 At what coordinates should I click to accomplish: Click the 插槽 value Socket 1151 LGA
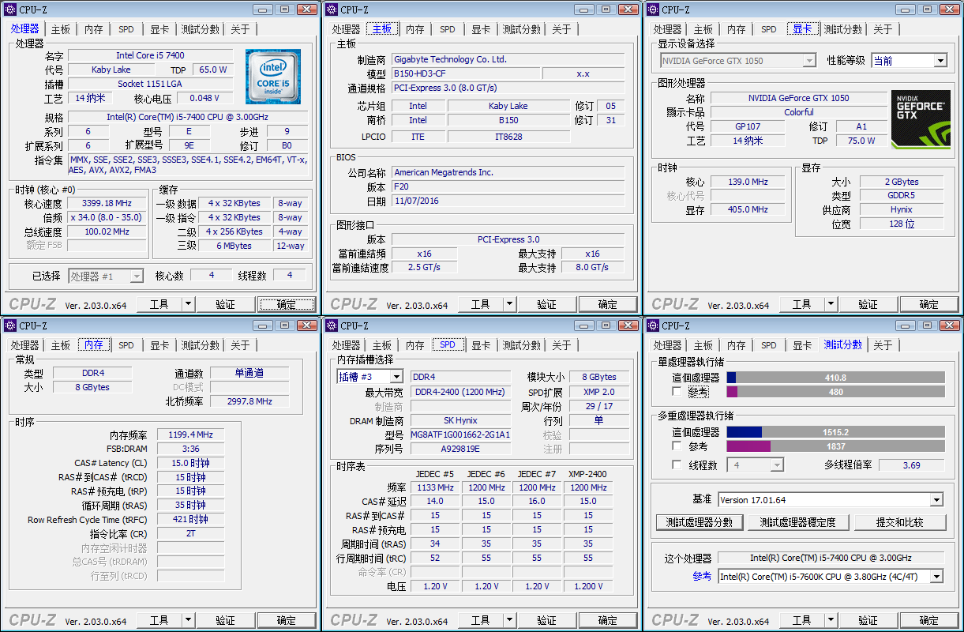coord(150,84)
